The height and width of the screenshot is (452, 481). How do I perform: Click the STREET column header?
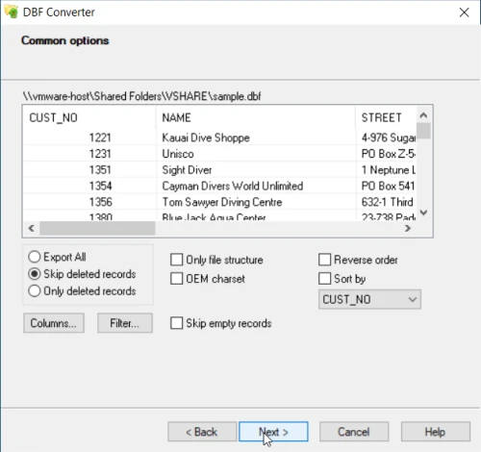pos(386,117)
